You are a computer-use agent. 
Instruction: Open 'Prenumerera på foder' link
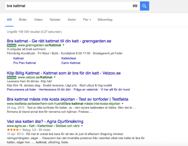coord(22,90)
